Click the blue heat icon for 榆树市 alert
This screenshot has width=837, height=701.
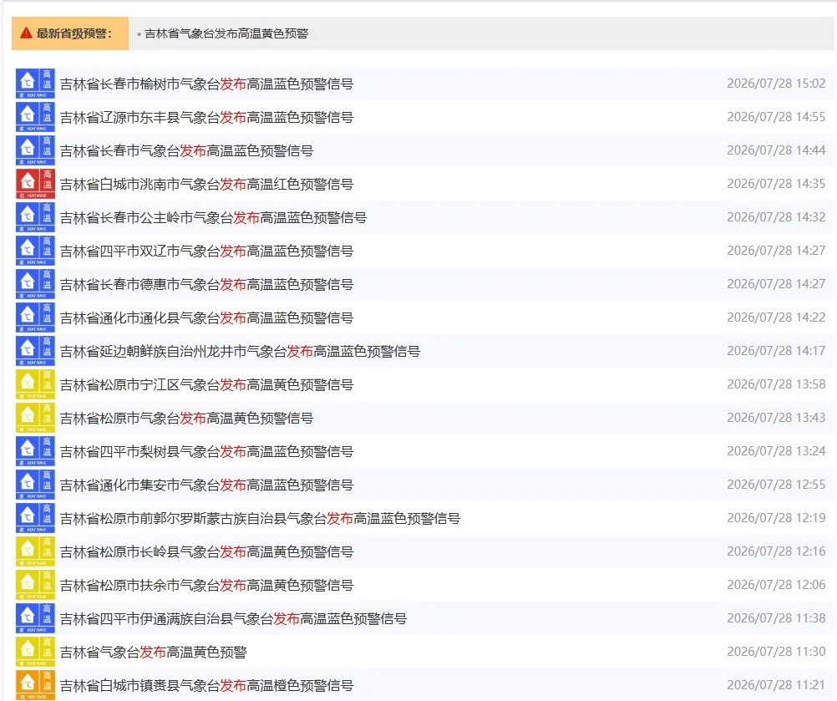pos(35,84)
